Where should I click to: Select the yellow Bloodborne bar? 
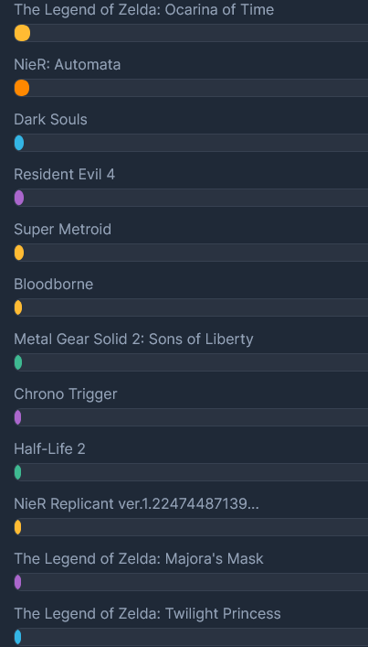point(18,307)
